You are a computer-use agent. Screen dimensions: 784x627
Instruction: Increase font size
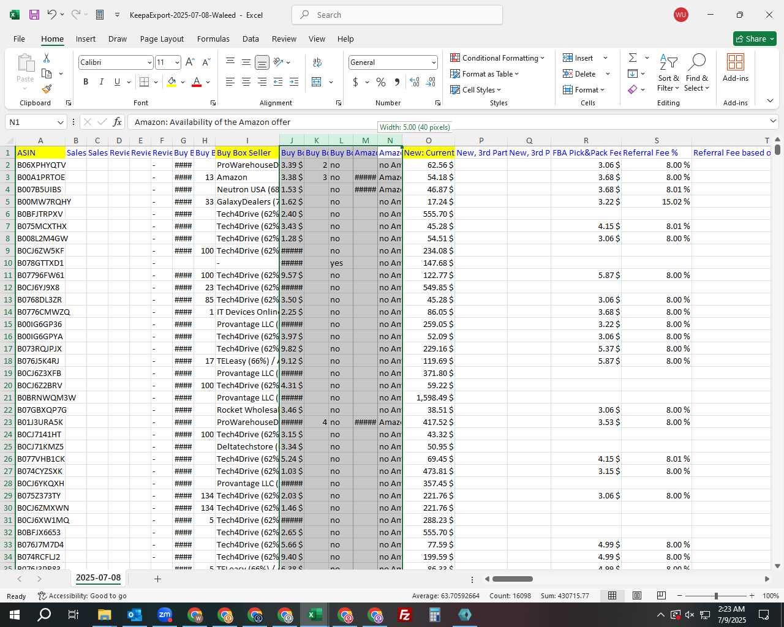tap(190, 62)
